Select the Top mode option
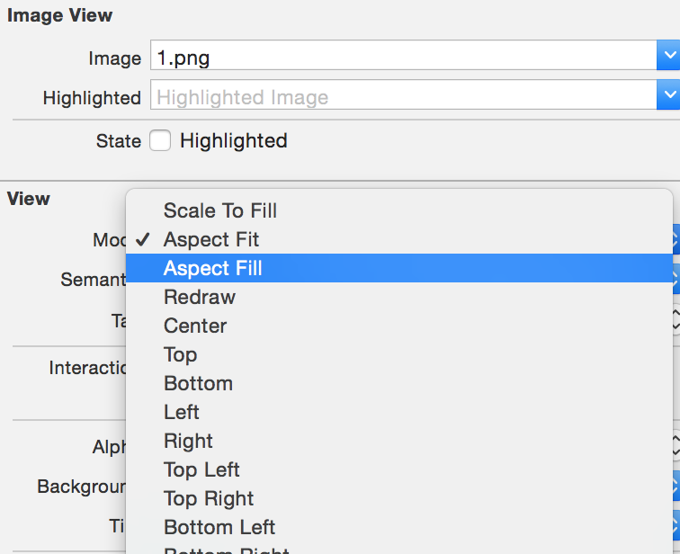The image size is (680, 554). [180, 354]
